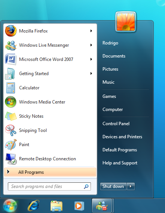The width and height of the screenshot is (165, 213).
Task: Click the Shut down button
Action: point(113,186)
